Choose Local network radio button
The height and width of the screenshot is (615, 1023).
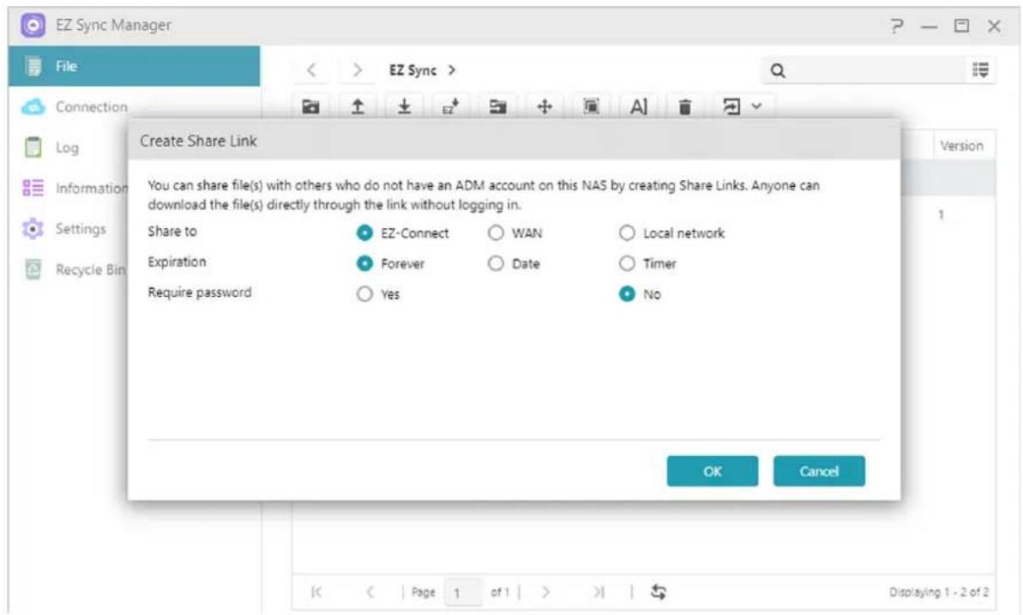point(627,233)
